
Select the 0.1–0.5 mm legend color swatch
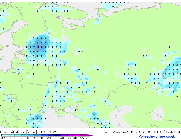(5, 135)
